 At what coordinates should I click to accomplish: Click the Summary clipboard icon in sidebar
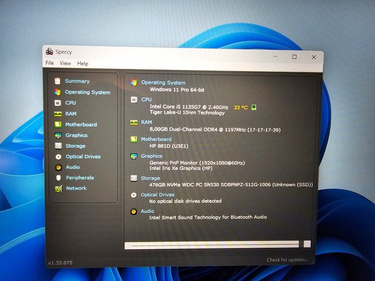tap(57, 81)
